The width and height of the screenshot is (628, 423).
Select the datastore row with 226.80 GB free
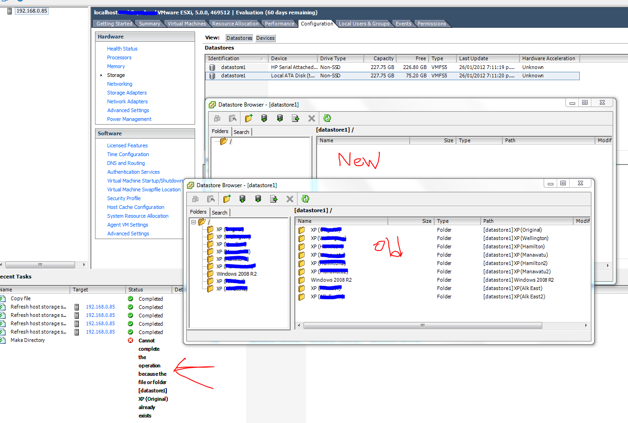pos(392,67)
